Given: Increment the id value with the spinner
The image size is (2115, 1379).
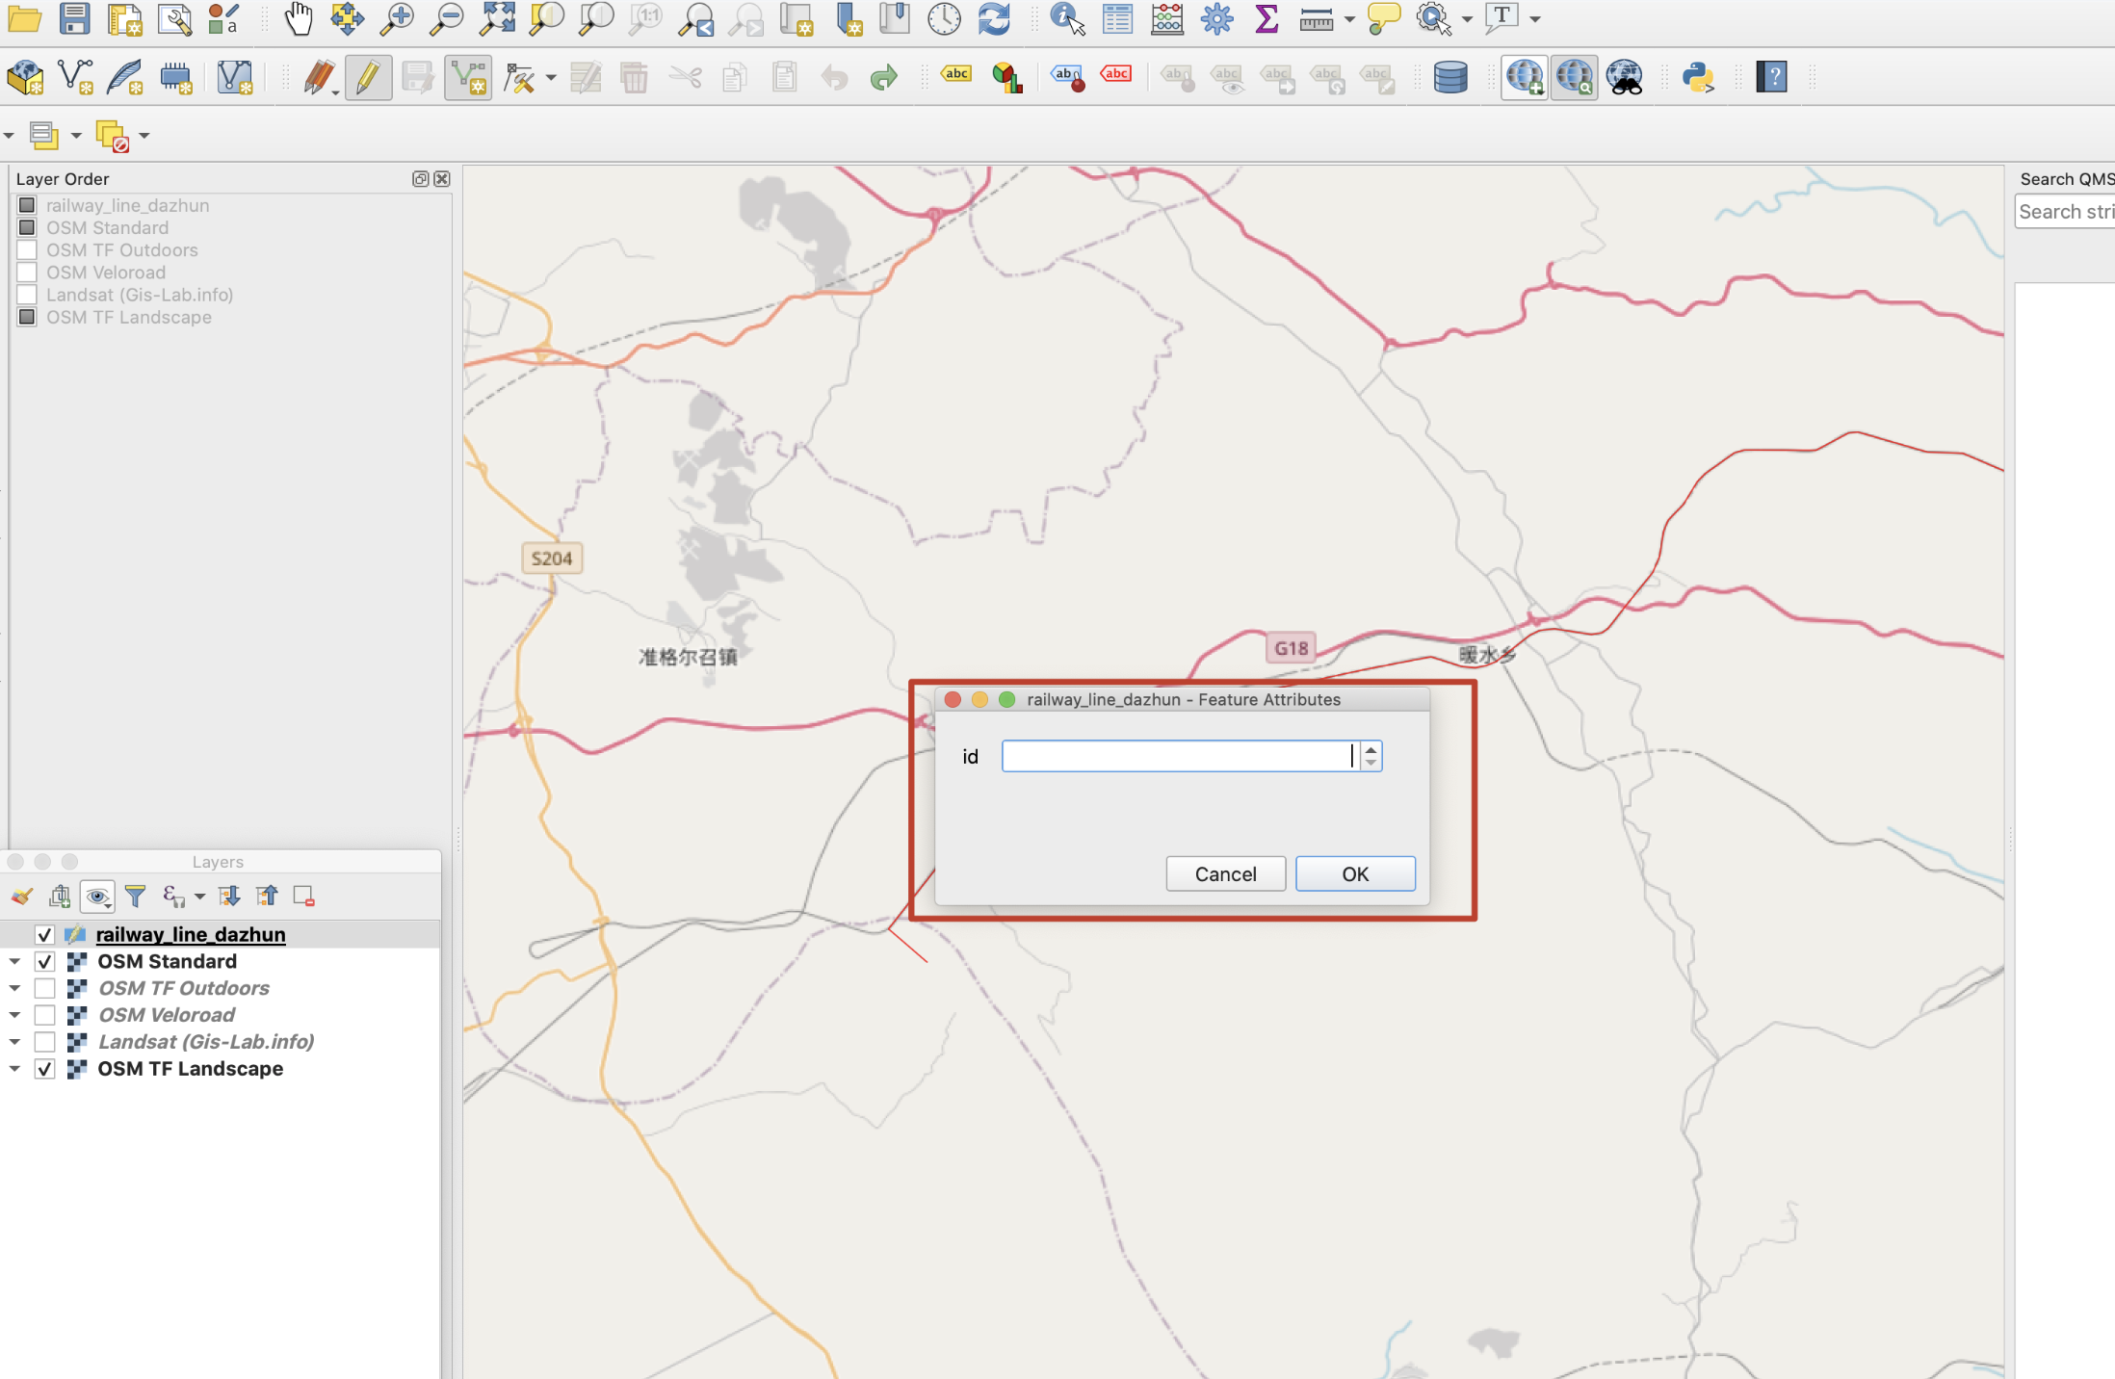Looking at the screenshot, I should (1371, 750).
